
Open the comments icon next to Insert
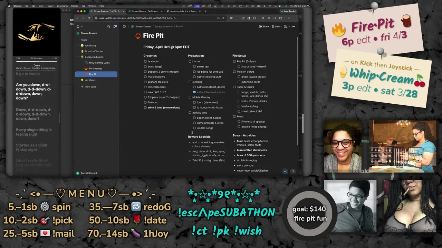click(286, 27)
